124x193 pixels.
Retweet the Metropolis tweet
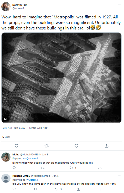(47, 146)
